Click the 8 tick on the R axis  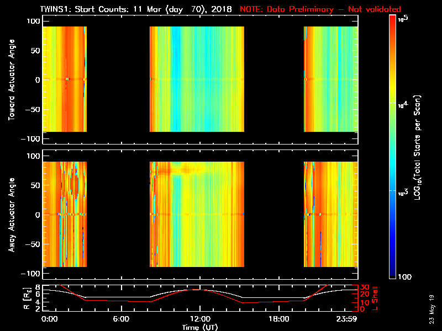click(38, 287)
